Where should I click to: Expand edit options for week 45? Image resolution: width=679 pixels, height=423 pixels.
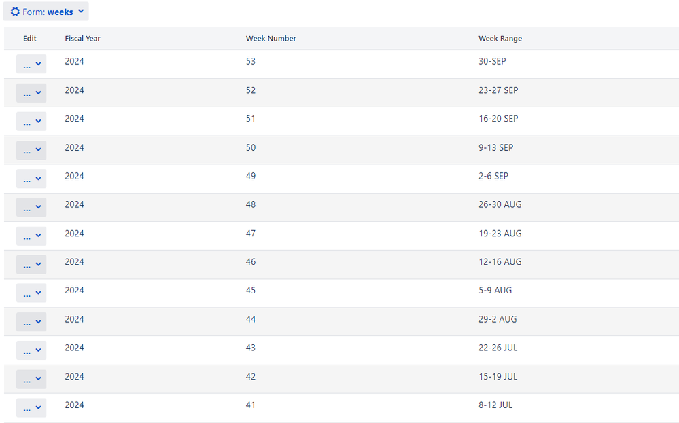coord(31,293)
